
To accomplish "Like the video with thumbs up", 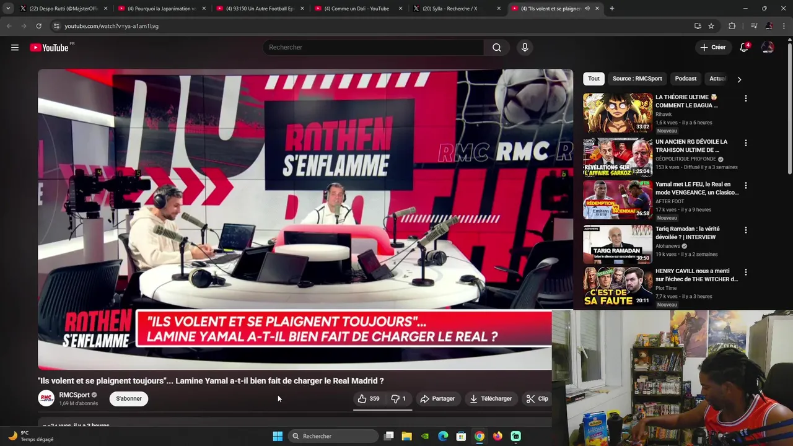I will pos(369,399).
